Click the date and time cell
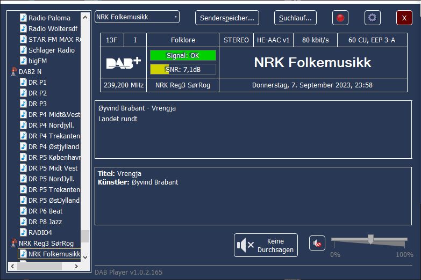 click(x=313, y=85)
